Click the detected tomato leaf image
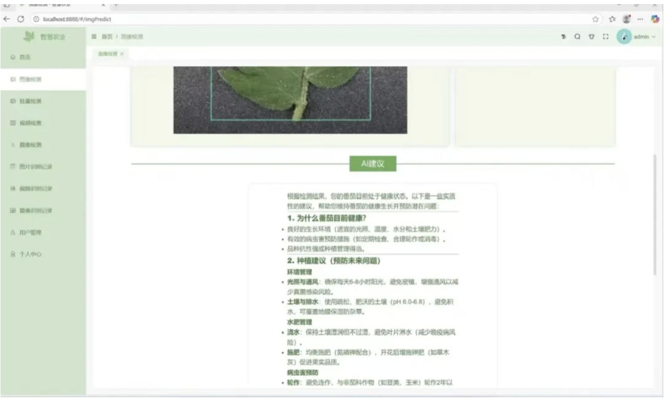672x402 pixels. coord(290,100)
